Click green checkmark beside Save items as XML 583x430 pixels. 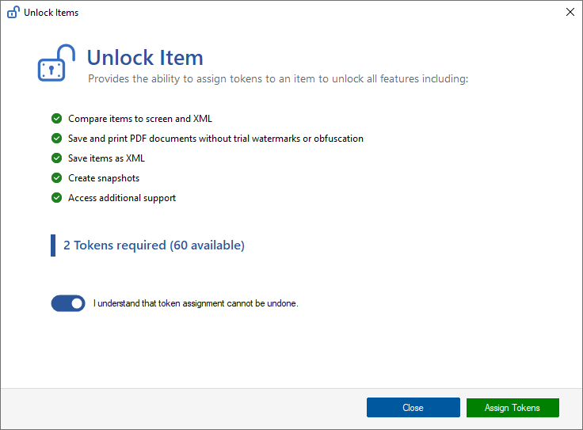(x=56, y=158)
